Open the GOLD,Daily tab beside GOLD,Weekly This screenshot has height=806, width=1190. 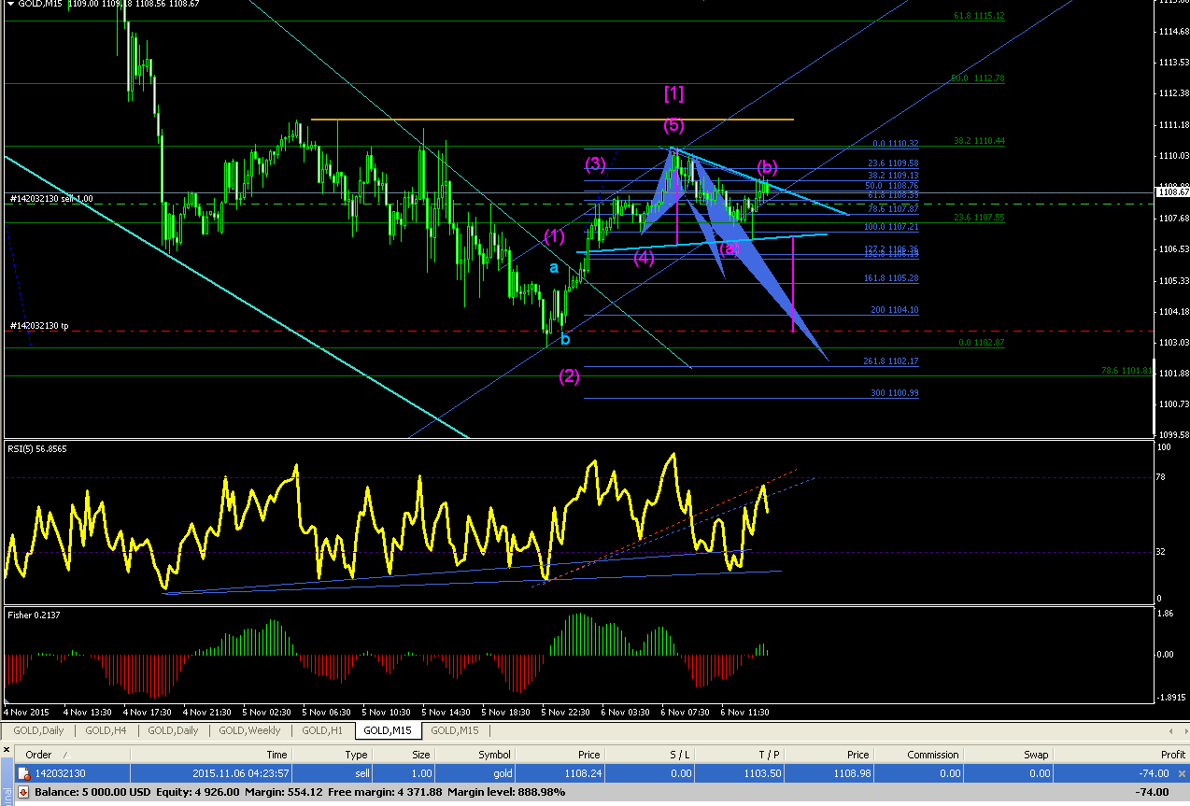click(173, 730)
